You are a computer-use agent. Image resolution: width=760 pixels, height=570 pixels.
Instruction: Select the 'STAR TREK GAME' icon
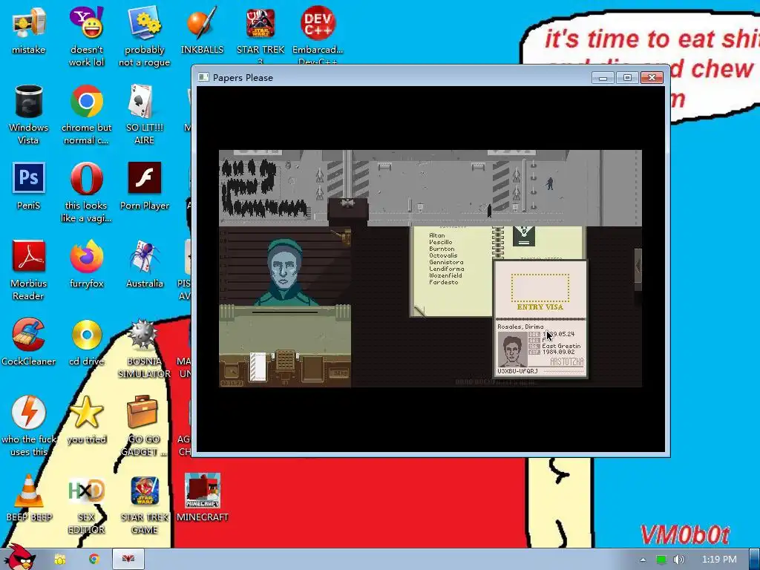(144, 504)
